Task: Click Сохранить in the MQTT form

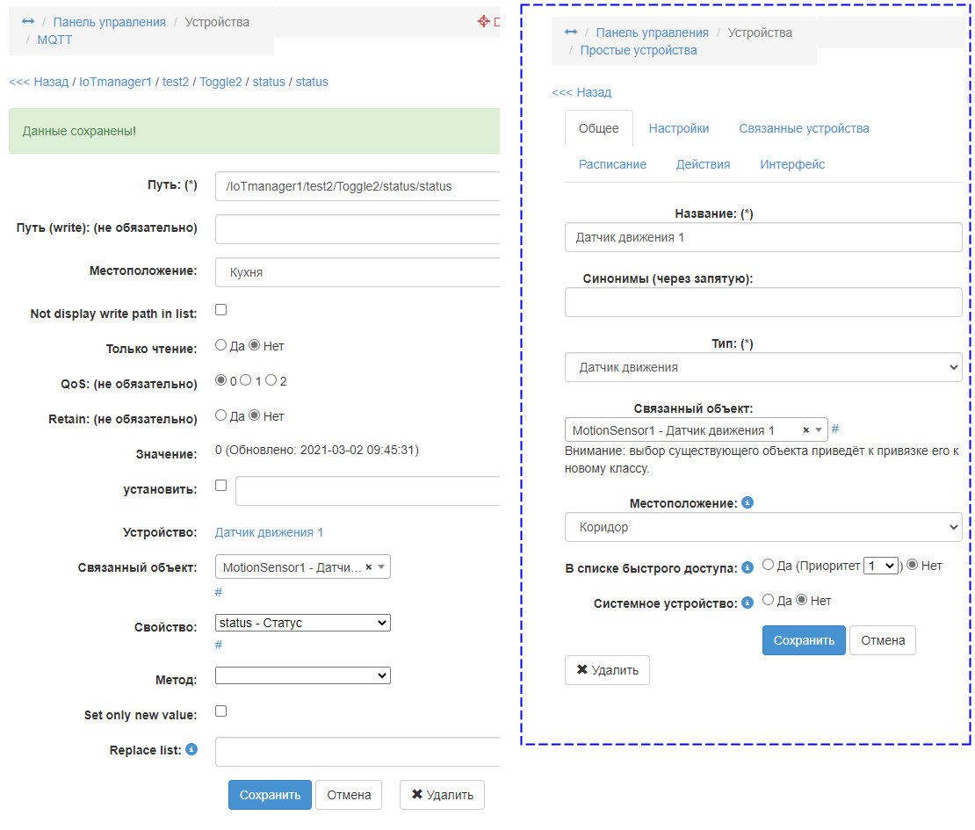Action: point(270,795)
